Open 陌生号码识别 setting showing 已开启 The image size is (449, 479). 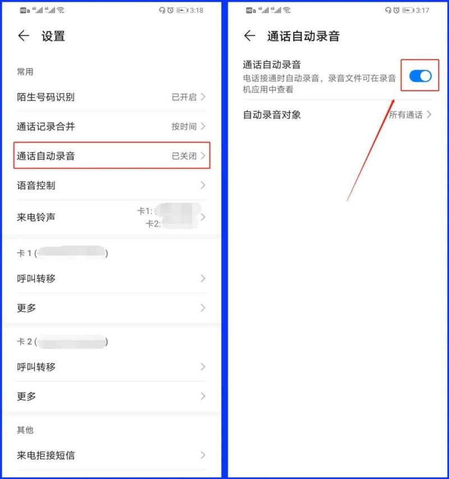tap(112, 97)
